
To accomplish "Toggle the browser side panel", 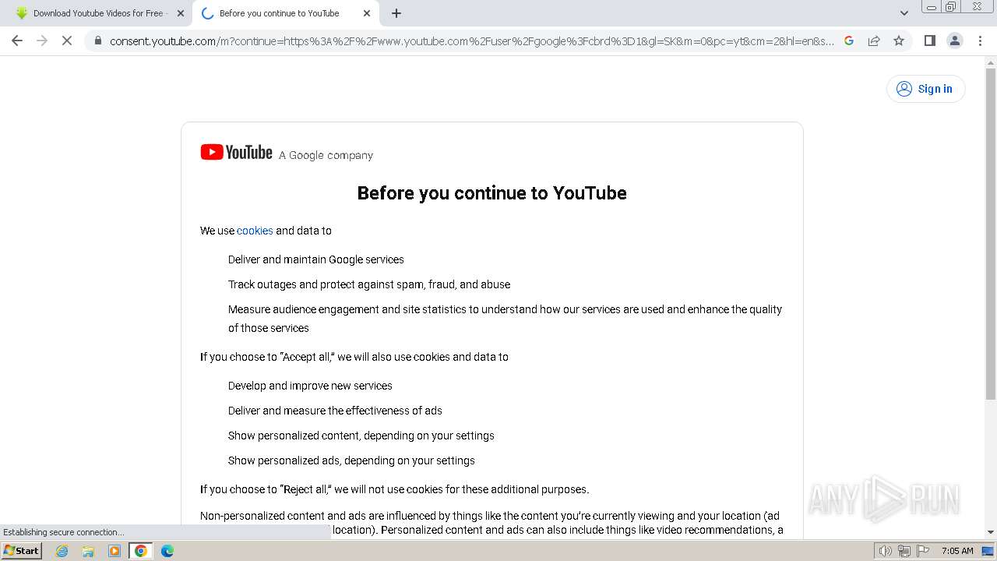I will (x=929, y=41).
